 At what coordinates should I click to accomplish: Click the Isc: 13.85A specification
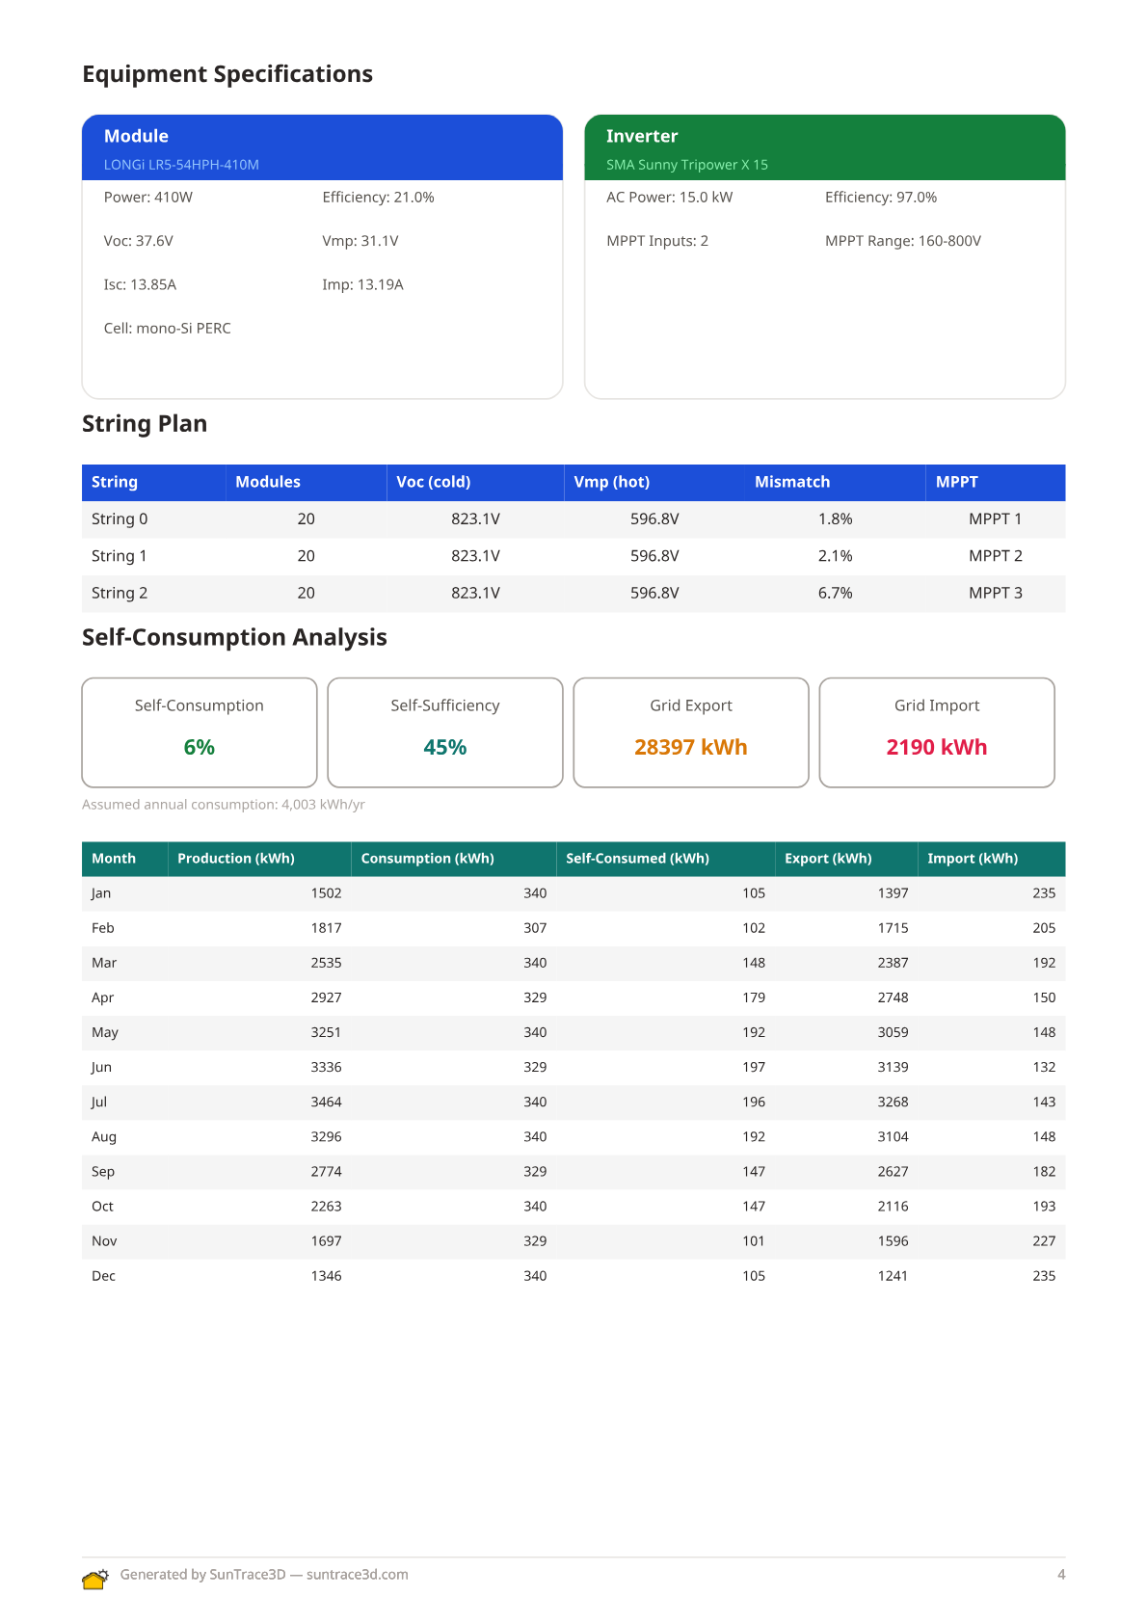click(140, 284)
